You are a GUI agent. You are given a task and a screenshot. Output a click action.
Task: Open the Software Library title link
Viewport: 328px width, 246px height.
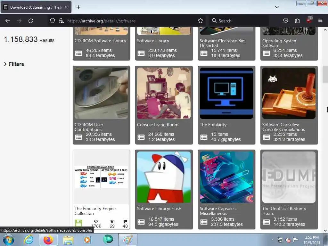point(153,41)
